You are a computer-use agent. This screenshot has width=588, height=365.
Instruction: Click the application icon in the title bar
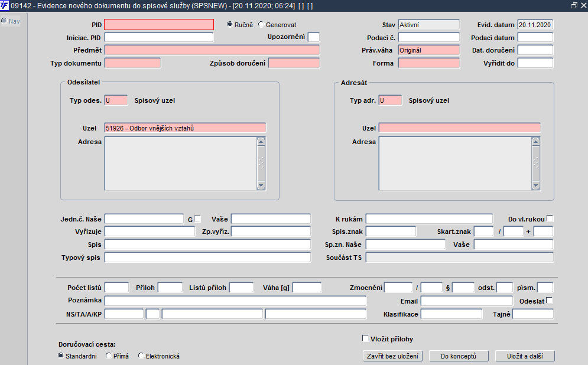point(5,5)
